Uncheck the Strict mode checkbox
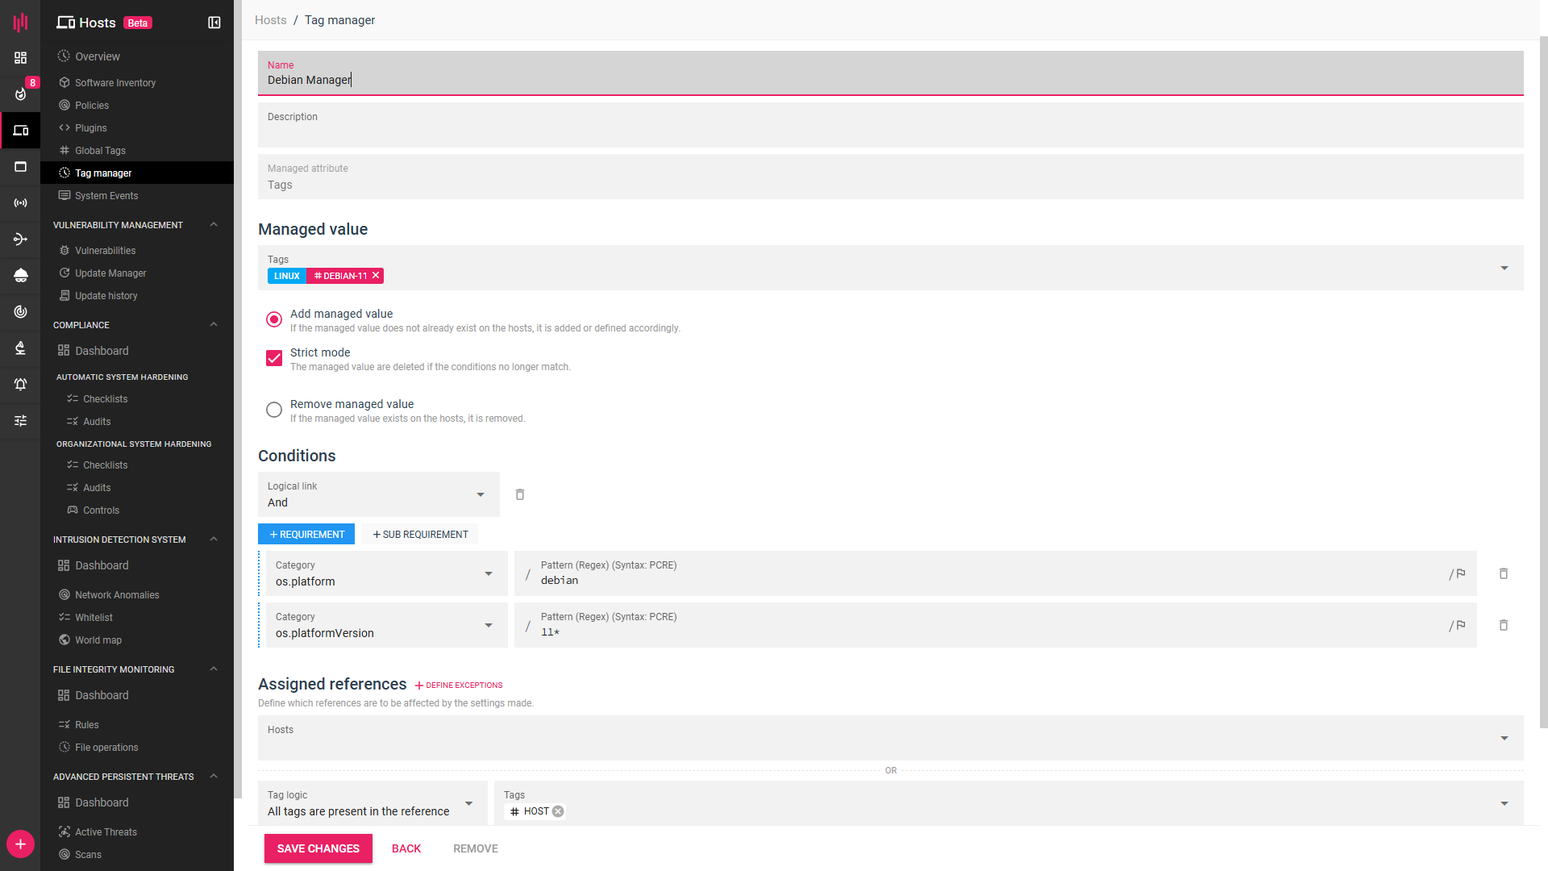1548x871 pixels. [274, 358]
